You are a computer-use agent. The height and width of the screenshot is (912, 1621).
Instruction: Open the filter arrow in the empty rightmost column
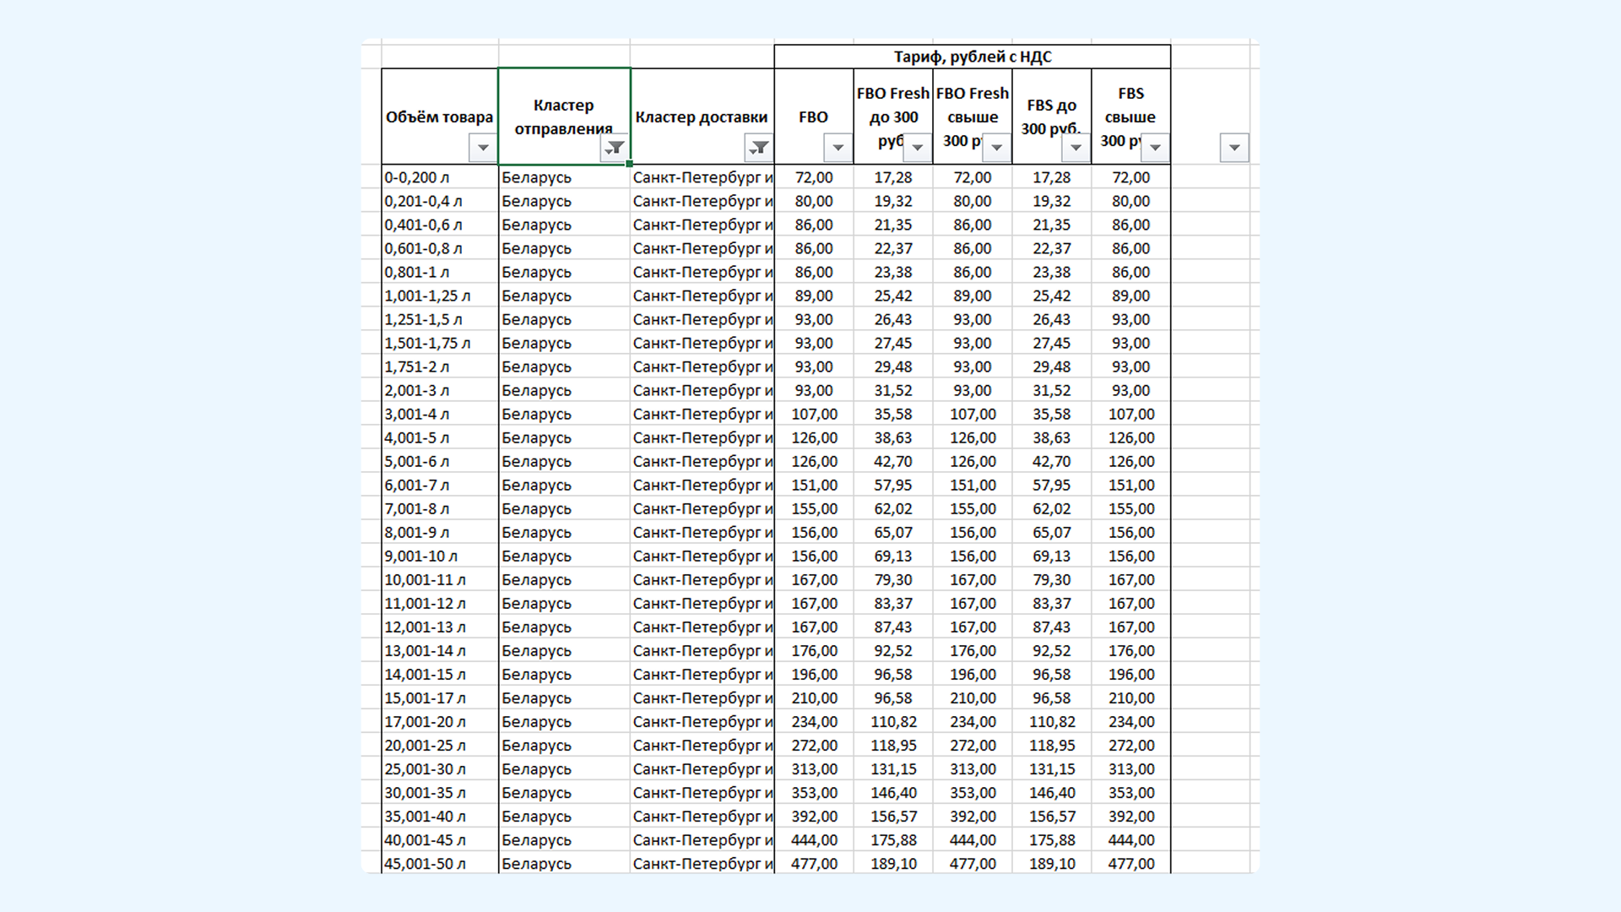pyautogui.click(x=1234, y=148)
